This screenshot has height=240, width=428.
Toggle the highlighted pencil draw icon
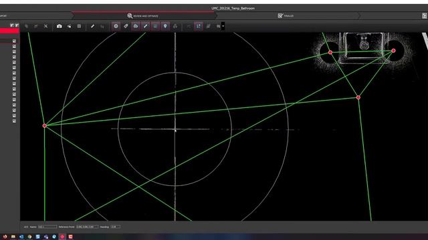[x=145, y=26]
